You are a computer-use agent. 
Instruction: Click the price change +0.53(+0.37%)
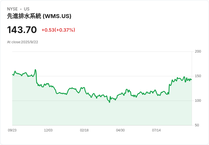click(58, 30)
